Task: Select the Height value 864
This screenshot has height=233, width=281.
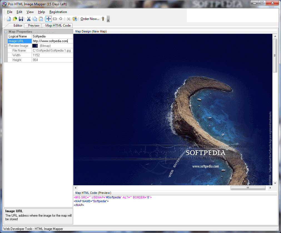Action: [x=52, y=60]
